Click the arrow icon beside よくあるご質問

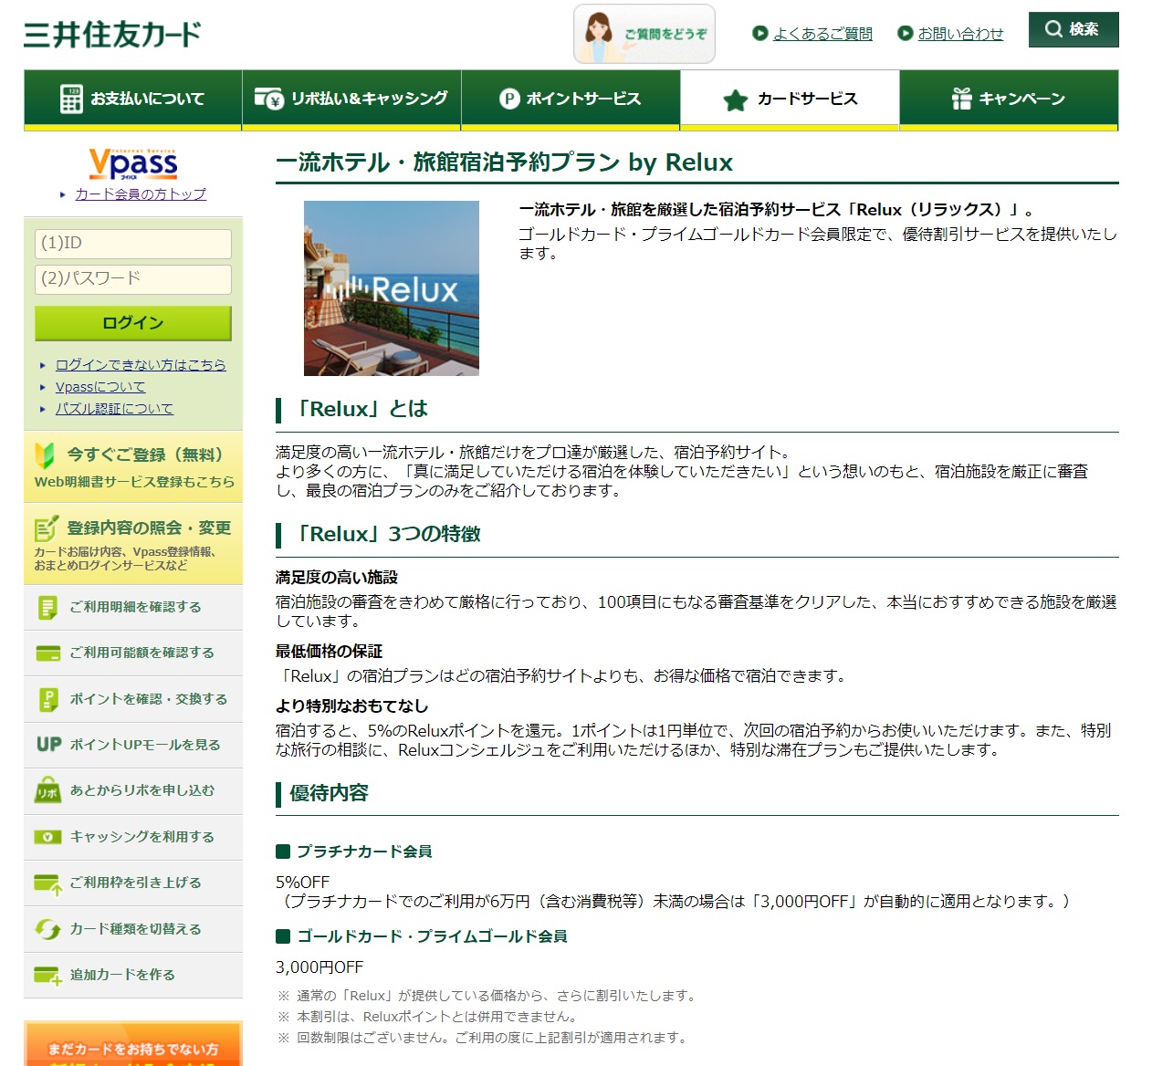pos(759,34)
